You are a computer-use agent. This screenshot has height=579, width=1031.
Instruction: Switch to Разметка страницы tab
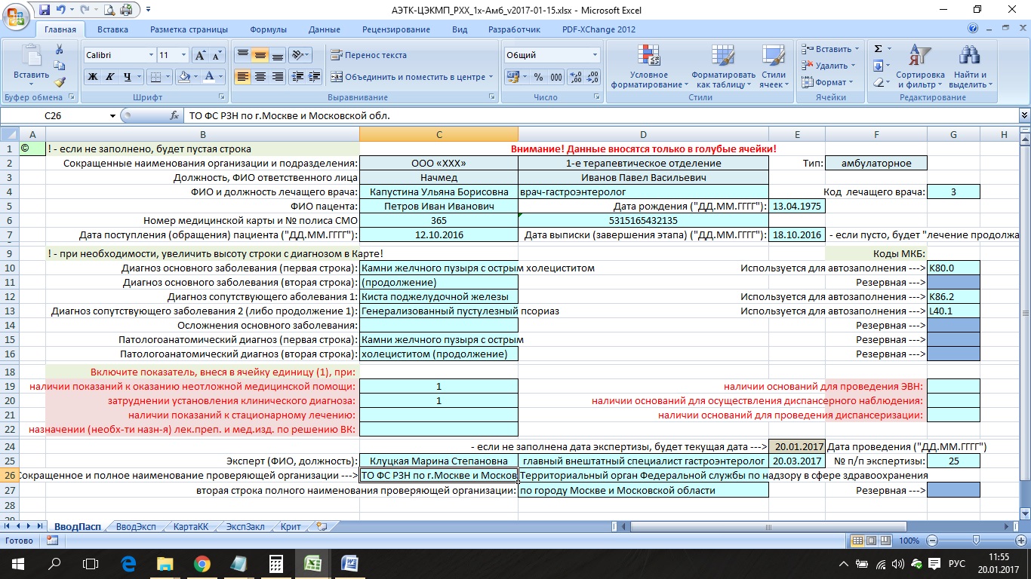tap(189, 29)
